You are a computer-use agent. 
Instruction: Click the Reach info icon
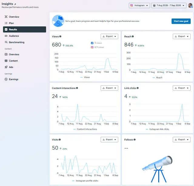133,36
